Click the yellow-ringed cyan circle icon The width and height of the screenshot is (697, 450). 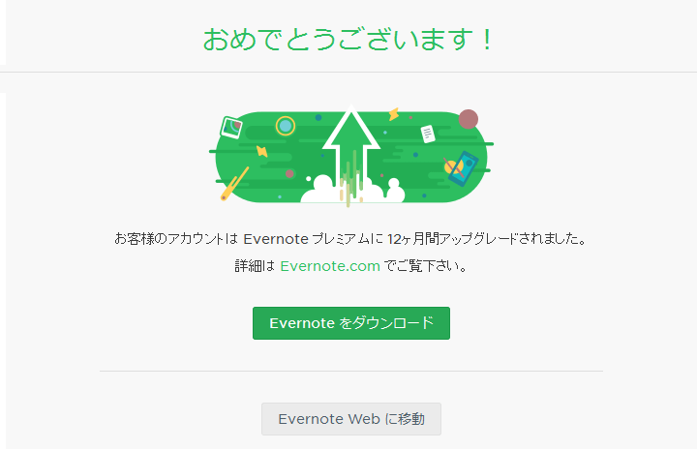(286, 126)
